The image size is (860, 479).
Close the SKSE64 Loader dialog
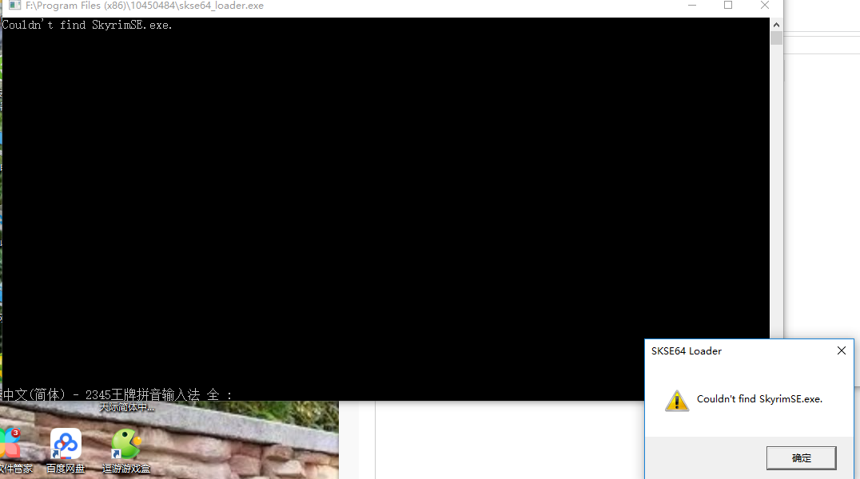click(x=842, y=350)
